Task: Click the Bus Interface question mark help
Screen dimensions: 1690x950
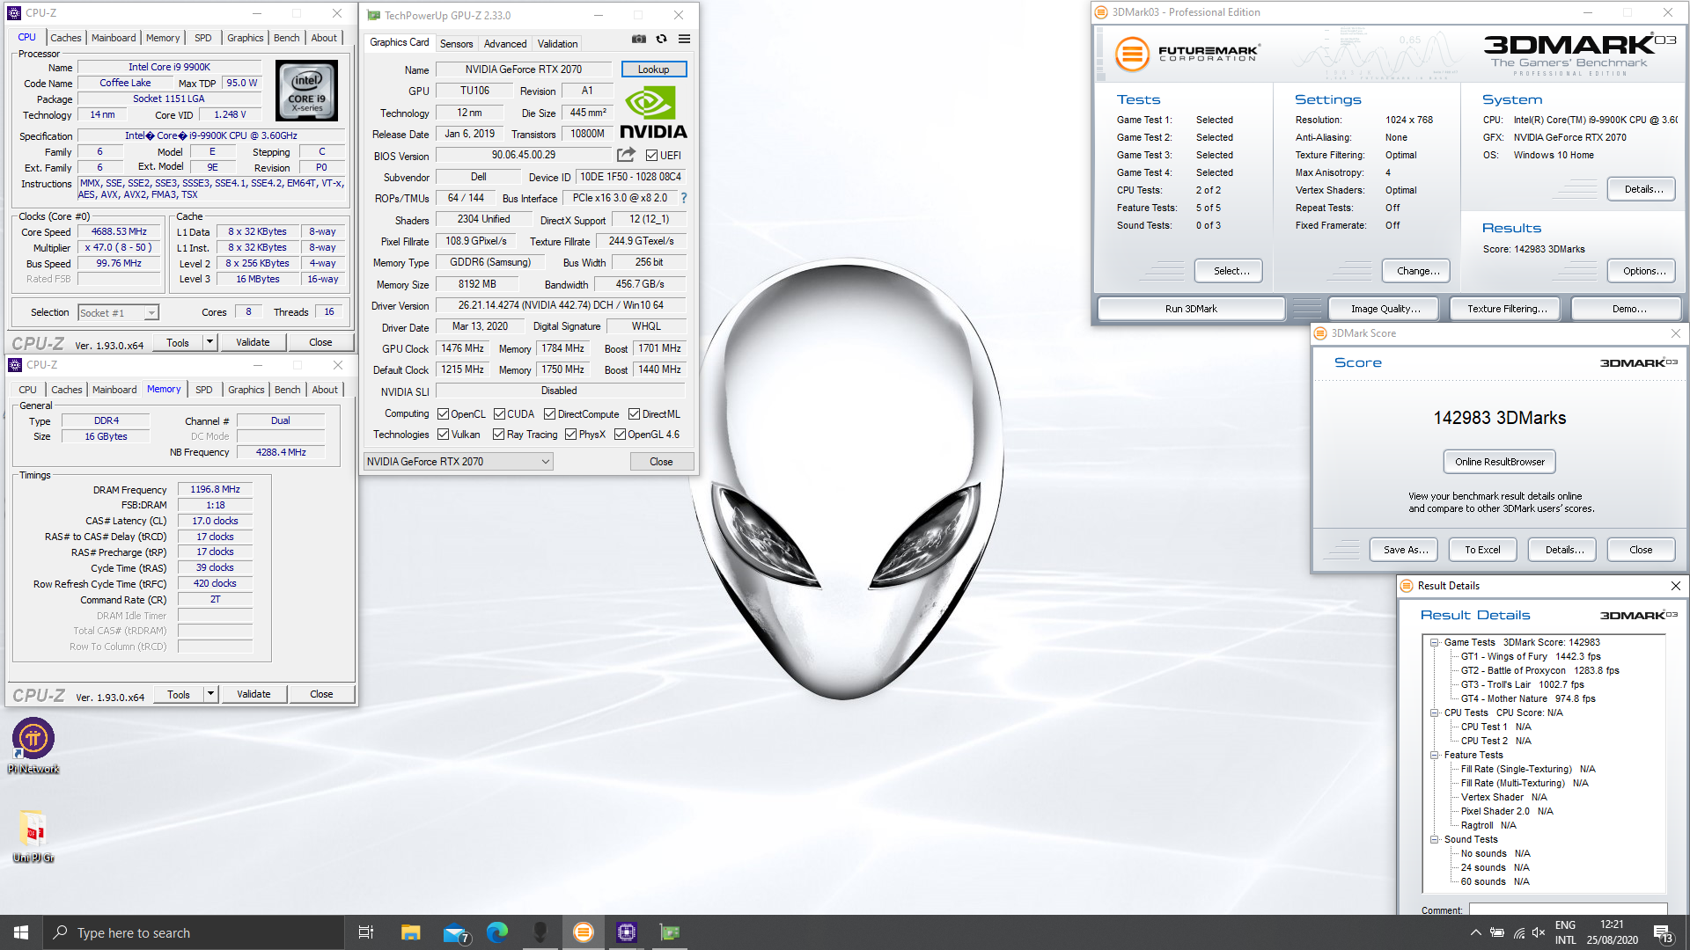Action: click(x=684, y=198)
